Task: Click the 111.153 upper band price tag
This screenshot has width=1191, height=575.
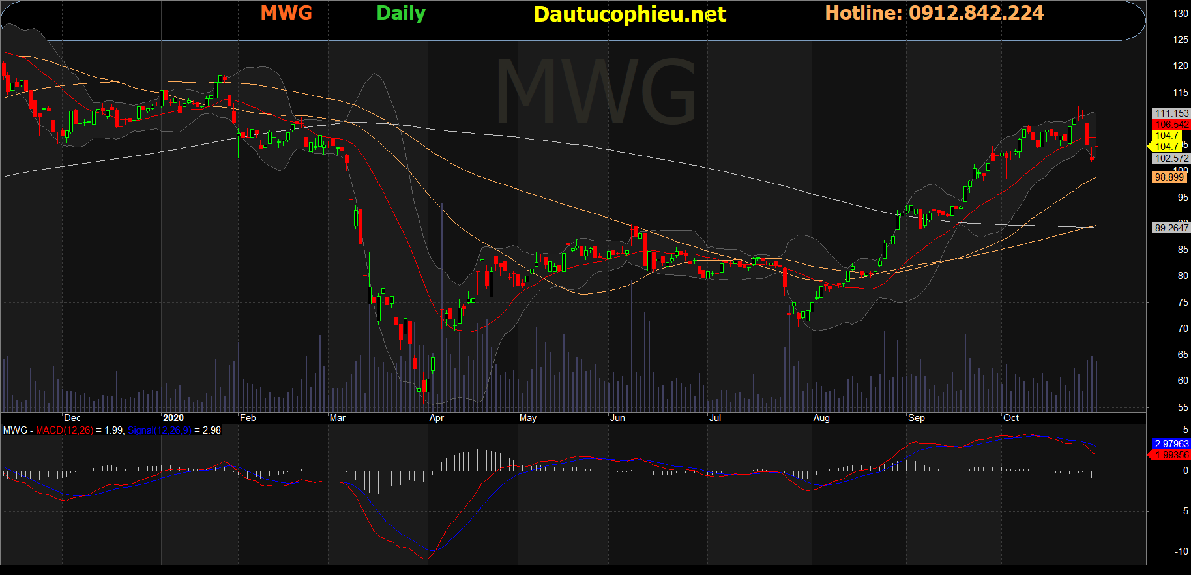Action: click(1171, 113)
